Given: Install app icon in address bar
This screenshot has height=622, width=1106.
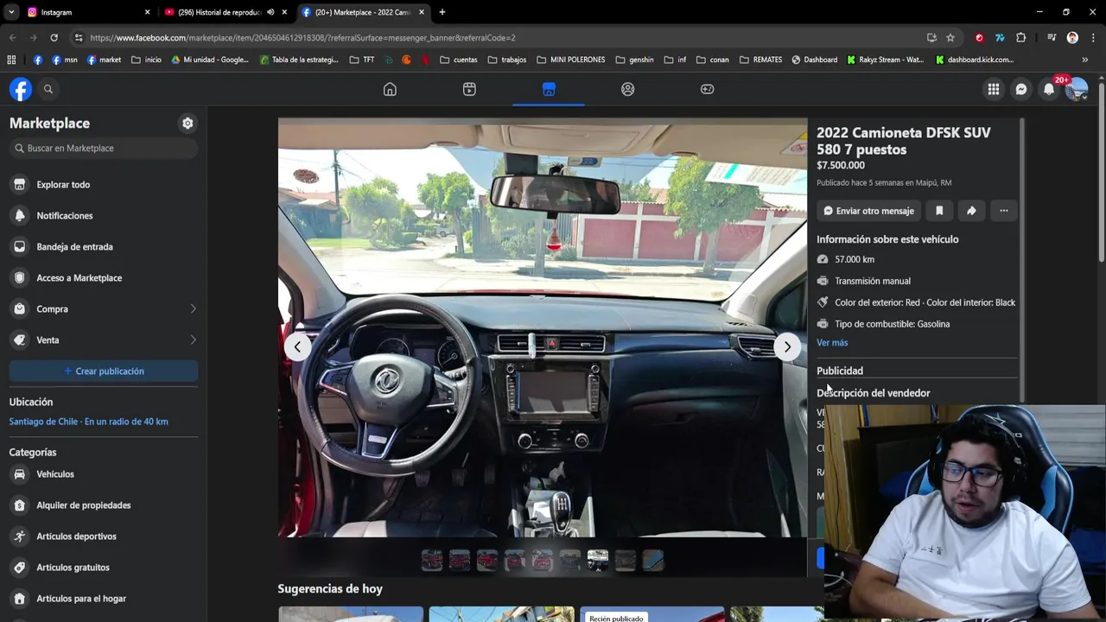Looking at the screenshot, I should (x=931, y=37).
